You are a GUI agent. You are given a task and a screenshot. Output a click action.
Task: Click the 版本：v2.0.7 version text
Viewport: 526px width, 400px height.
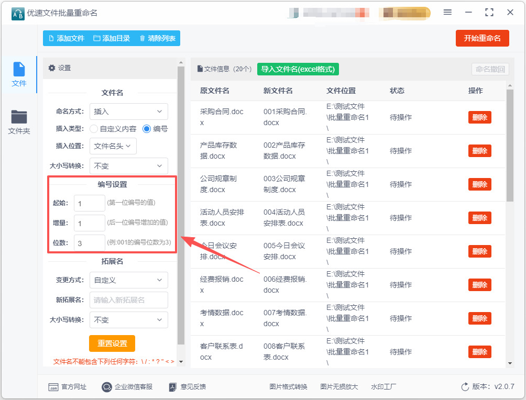click(x=493, y=386)
